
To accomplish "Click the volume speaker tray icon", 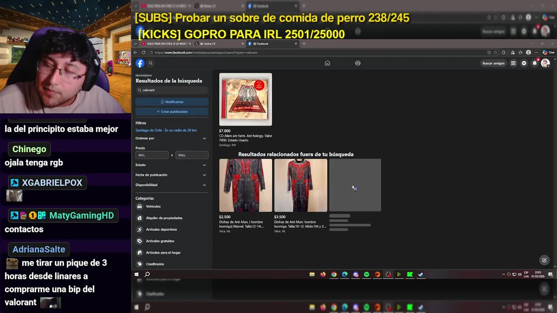I will pyautogui.click(x=520, y=274).
